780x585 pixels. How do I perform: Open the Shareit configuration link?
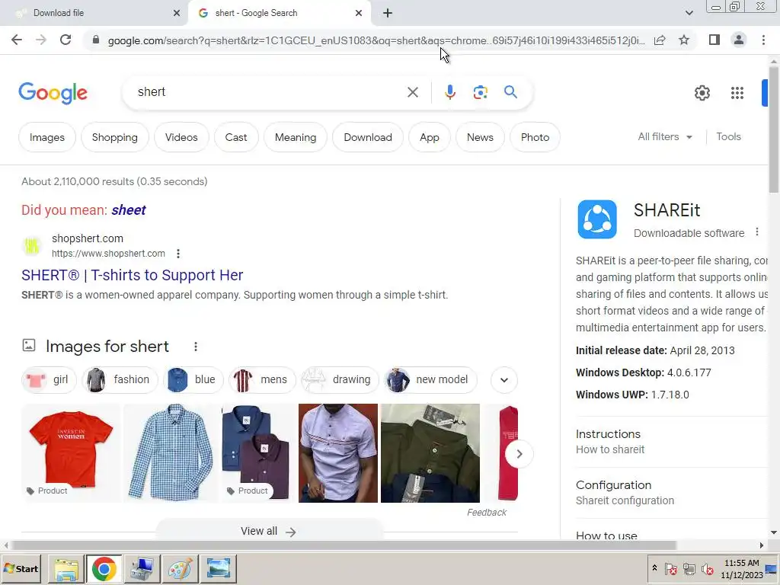[x=625, y=501]
